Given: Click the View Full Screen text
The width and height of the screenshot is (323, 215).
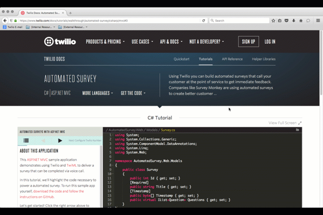Looking at the screenshot, I should click(x=282, y=123).
